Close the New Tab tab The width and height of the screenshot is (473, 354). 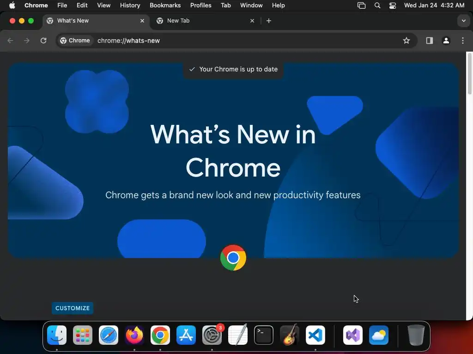pos(252,21)
